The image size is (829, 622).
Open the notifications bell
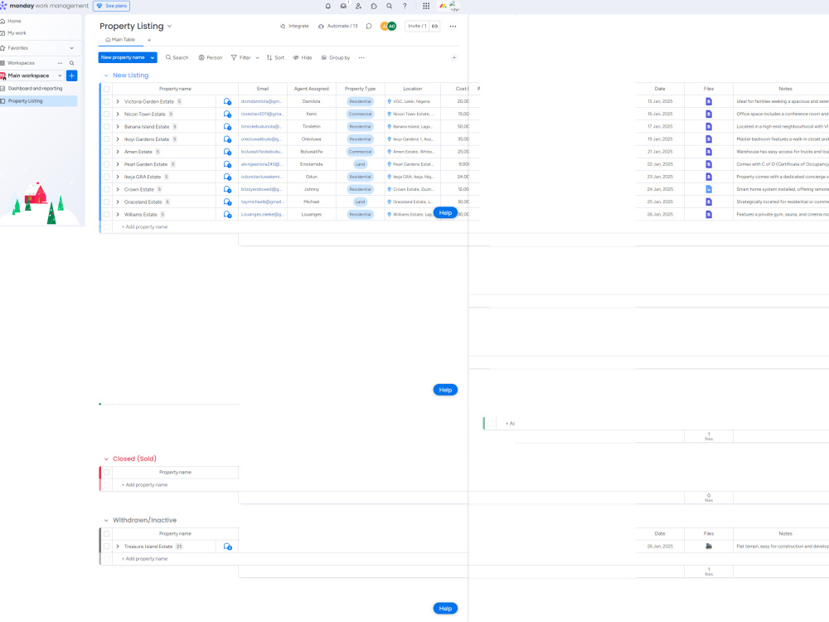click(327, 7)
